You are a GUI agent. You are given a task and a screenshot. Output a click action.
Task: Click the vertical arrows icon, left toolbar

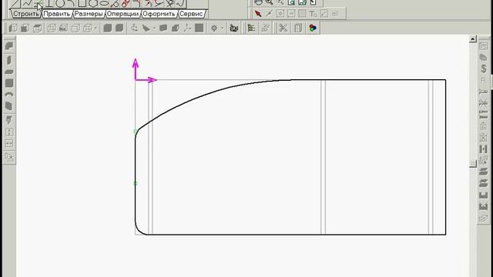click(x=9, y=132)
